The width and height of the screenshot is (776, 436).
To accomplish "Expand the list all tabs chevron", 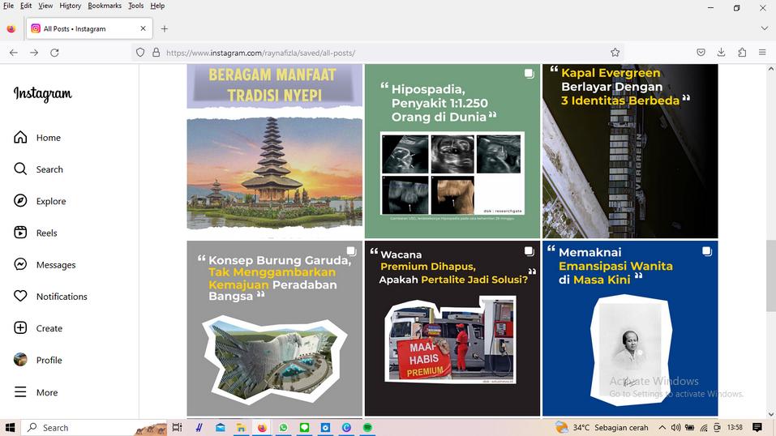I will [764, 28].
